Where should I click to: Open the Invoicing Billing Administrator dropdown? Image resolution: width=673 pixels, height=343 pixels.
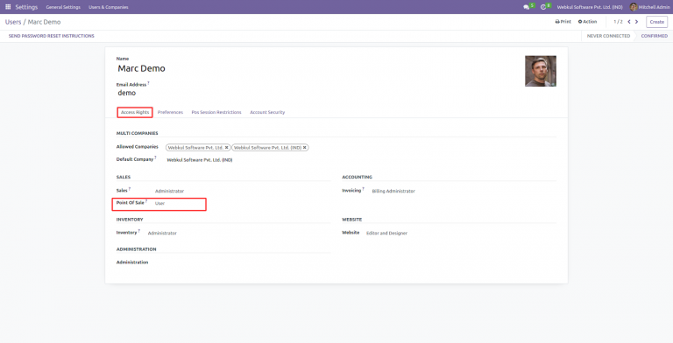point(393,192)
